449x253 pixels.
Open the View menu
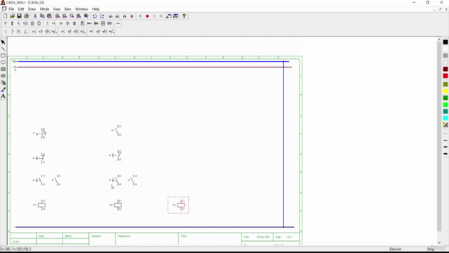pos(57,9)
